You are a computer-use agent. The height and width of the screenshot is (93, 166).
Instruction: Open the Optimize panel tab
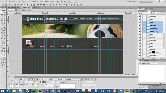click(141, 9)
